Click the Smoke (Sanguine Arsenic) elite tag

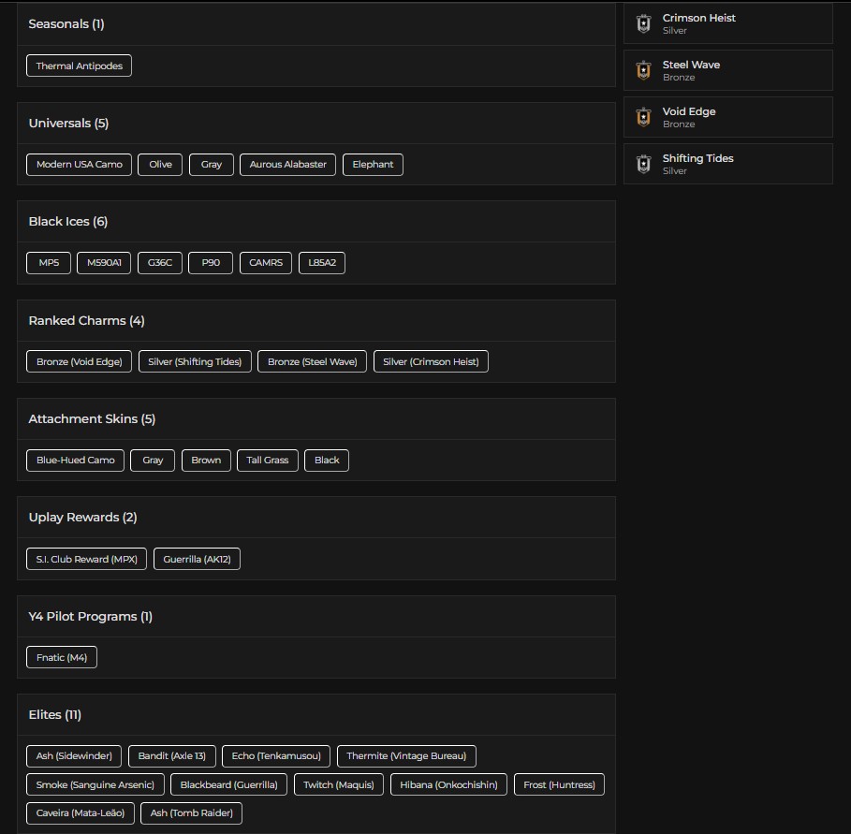(x=95, y=784)
